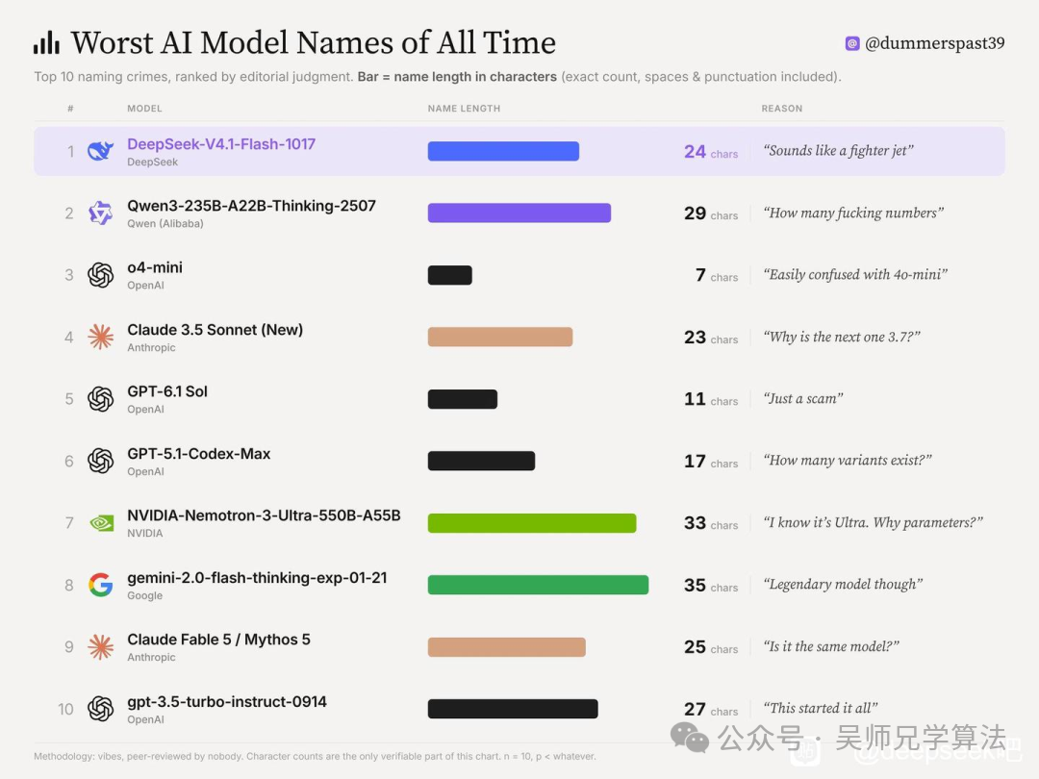1039x779 pixels.
Task: Click the bar chart icon beside the title
Action: pos(46,43)
